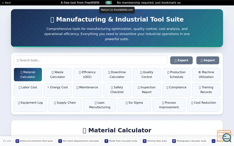Click the Retail & E-Commerce suite icon
Image resolution: width=234 pixels, height=146 pixels.
coord(17,141)
